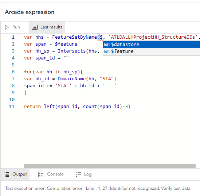Image resolution: width=200 pixels, height=196 pixels.
Task: Click the hhs variable on line 1
Action: tap(39, 37)
